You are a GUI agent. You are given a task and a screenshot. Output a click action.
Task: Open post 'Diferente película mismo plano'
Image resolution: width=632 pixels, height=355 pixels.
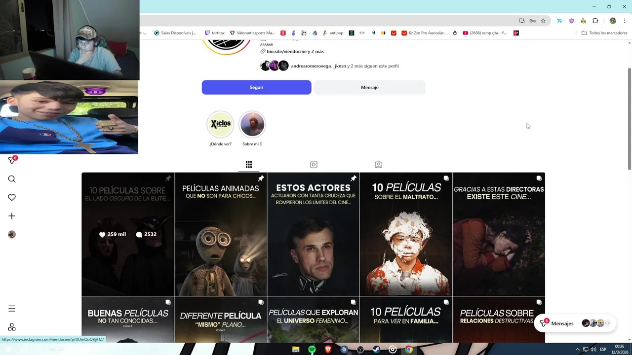coord(220,319)
